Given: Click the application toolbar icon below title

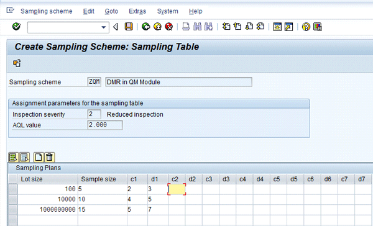Looking at the screenshot, I should [x=17, y=63].
